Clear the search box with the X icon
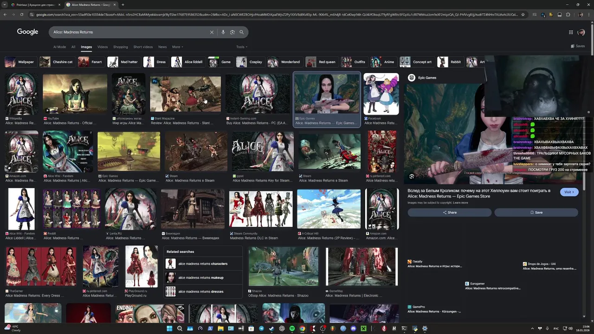 click(x=212, y=32)
